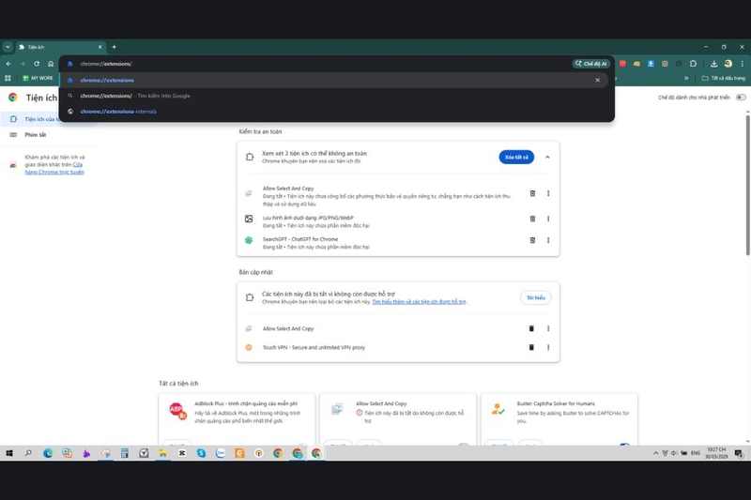Image resolution: width=751 pixels, height=500 pixels.
Task: Open the notification center icon in the tray
Action: tap(739, 453)
